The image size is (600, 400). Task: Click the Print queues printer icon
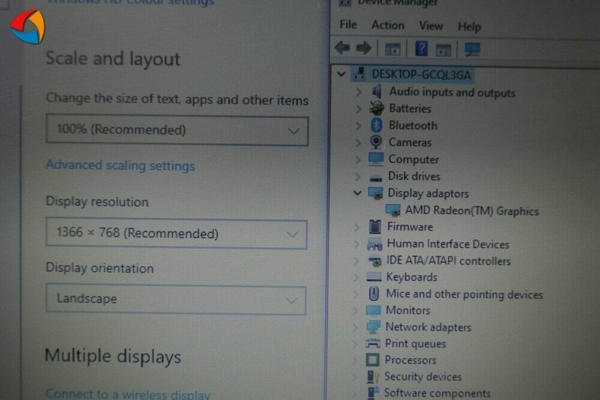(x=373, y=343)
